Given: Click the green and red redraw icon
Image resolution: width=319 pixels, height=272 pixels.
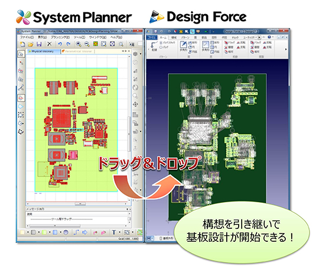Looking at the screenshot, I should click(96, 44).
